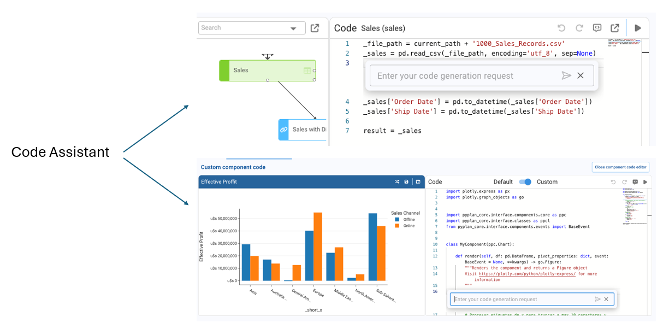This screenshot has height=323, width=669.
Task: Click the undo icon in the custom code editor
Action: [x=612, y=181]
